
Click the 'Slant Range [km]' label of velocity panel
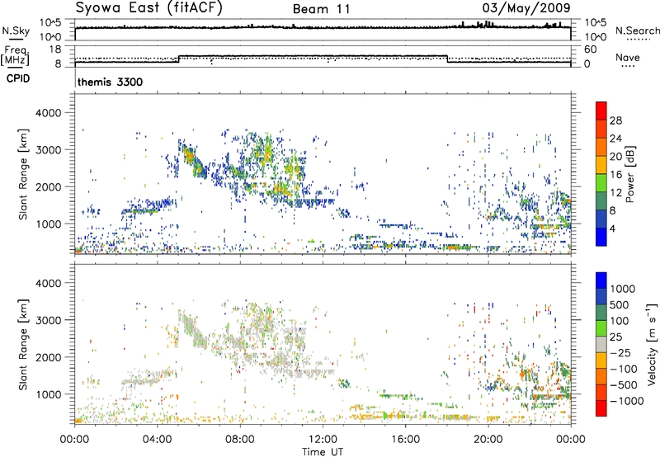[x=23, y=345]
